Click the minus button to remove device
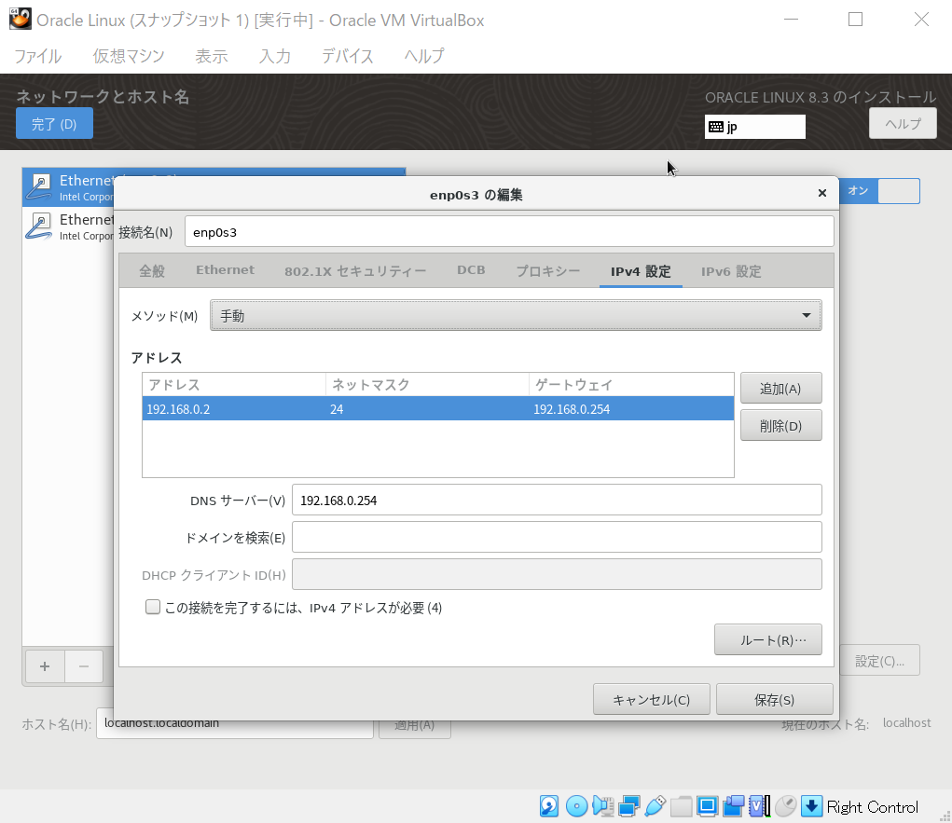952x823 pixels. (x=84, y=666)
